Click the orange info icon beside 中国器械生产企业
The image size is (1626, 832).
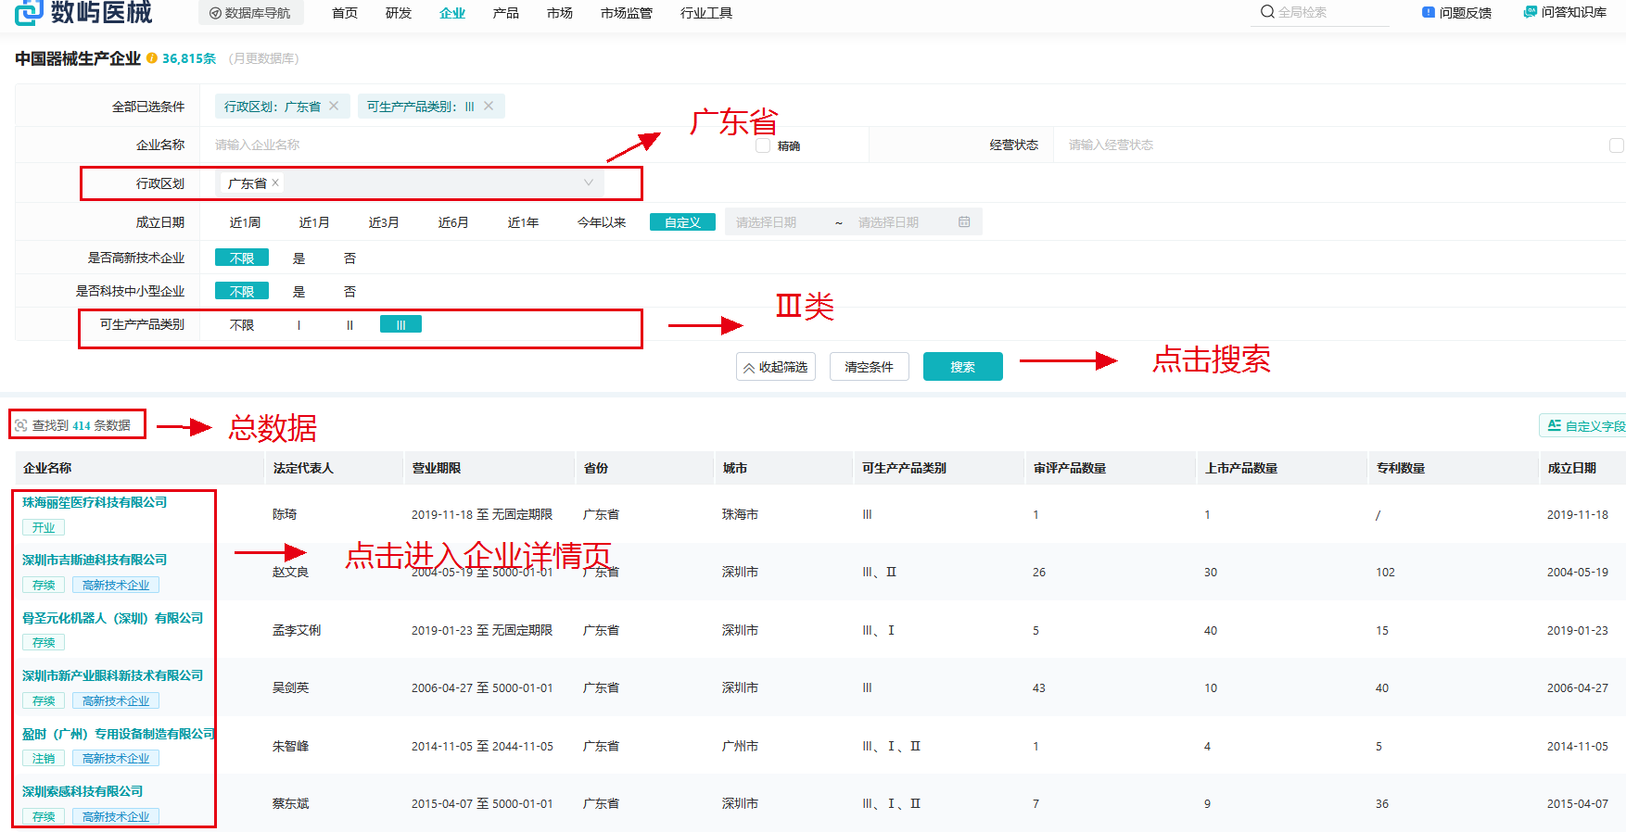coord(152,58)
